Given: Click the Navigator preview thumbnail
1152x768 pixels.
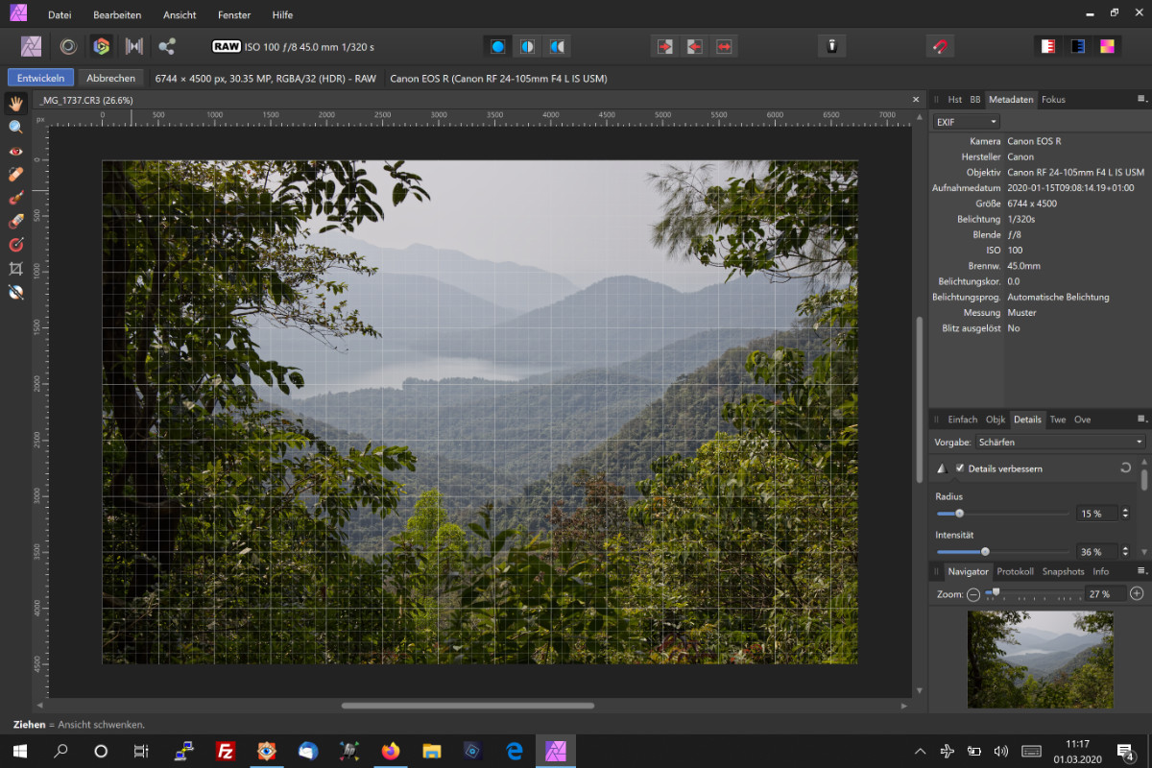Looking at the screenshot, I should [x=1040, y=660].
